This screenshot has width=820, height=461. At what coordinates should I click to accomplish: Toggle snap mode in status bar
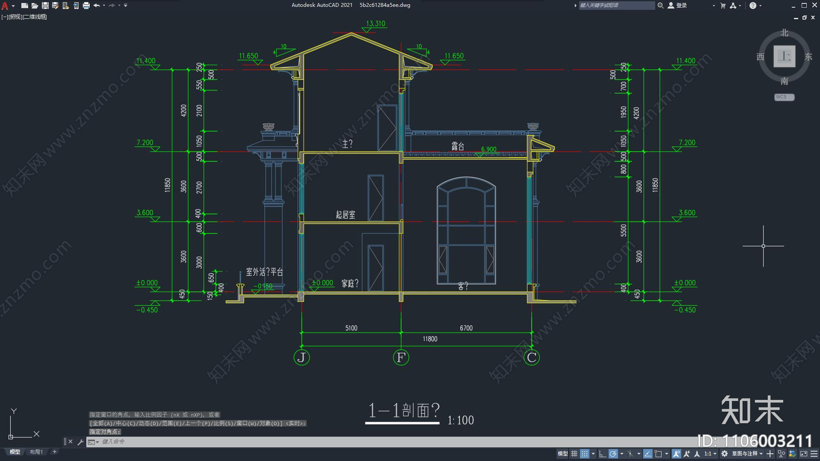pos(585,454)
